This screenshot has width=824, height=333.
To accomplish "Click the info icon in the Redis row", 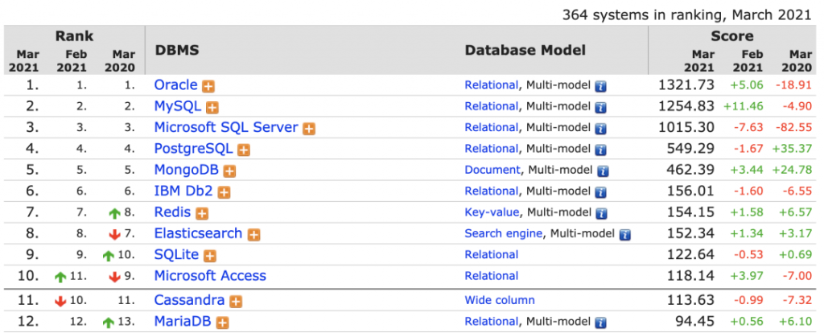I will (600, 213).
